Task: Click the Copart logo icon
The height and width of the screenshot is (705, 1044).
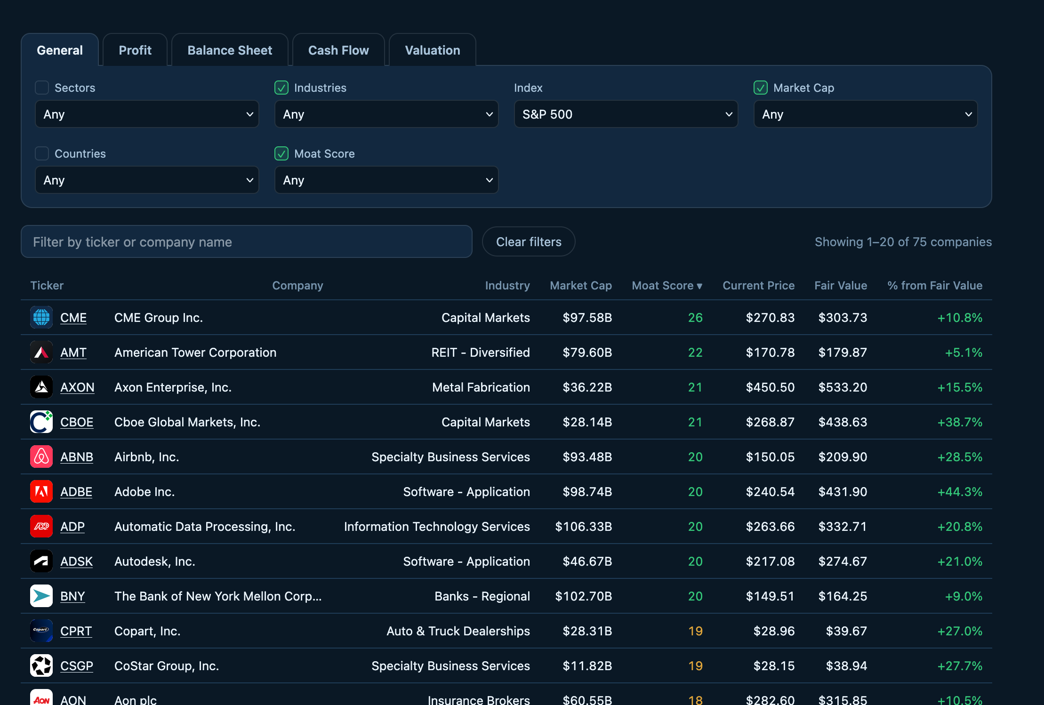Action: (x=41, y=631)
